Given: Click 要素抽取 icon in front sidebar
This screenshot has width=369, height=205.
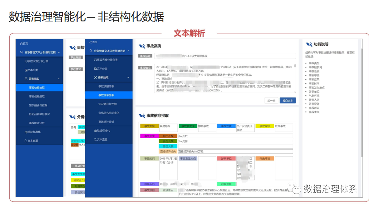Looking at the screenshot, I should [95, 77].
